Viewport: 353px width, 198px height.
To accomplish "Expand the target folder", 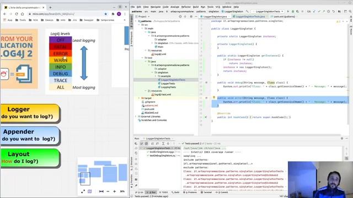I will (x=139, y=98).
